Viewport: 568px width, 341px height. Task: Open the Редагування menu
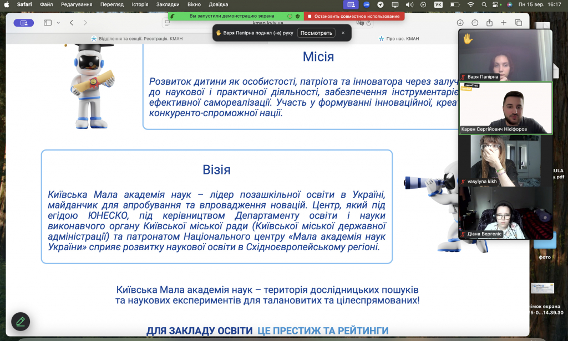coord(77,4)
